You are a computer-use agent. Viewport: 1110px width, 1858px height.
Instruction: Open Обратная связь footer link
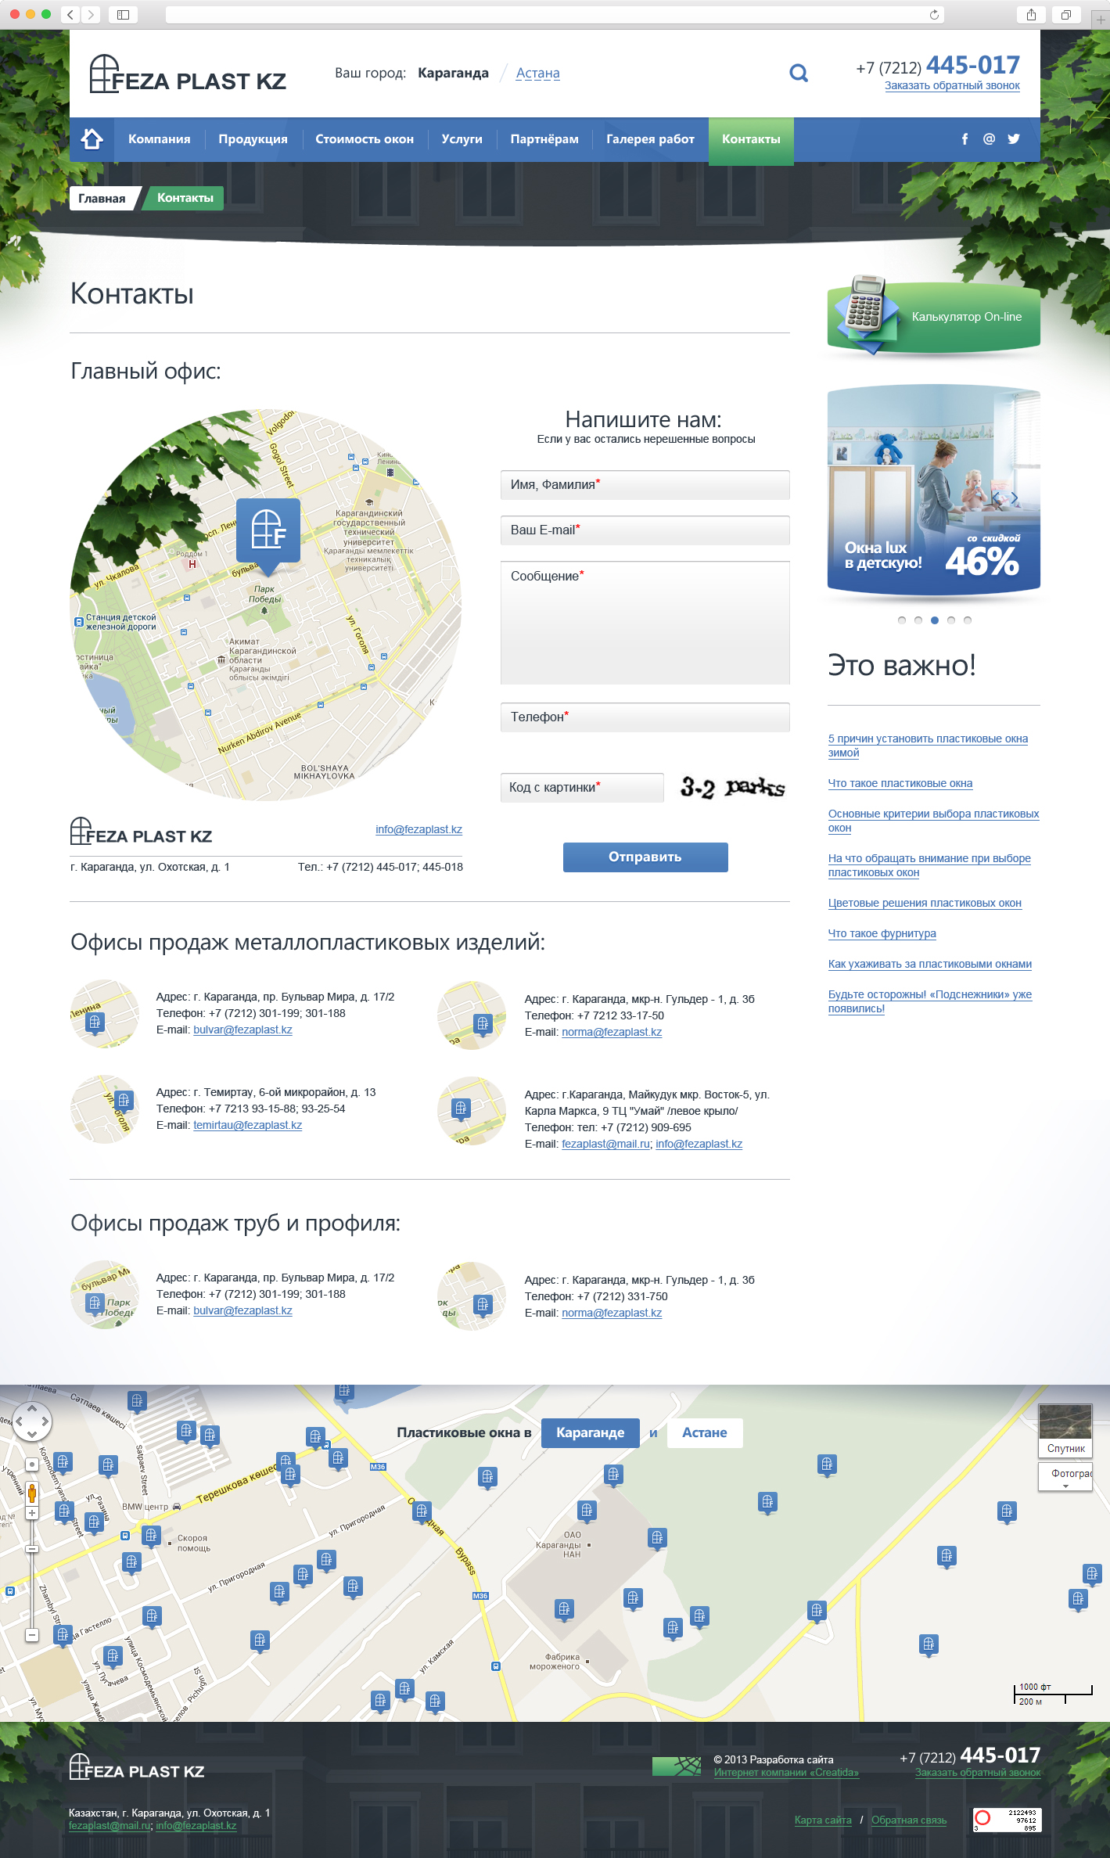[x=909, y=1820]
